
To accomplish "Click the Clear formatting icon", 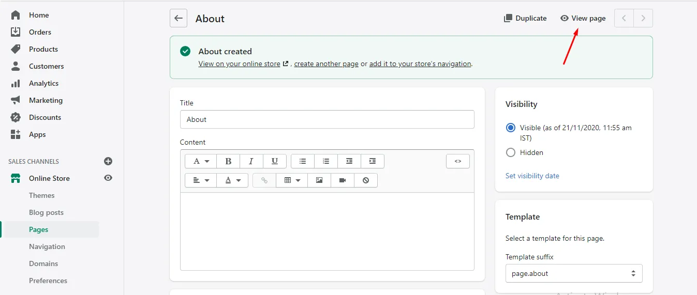I will tap(366, 180).
